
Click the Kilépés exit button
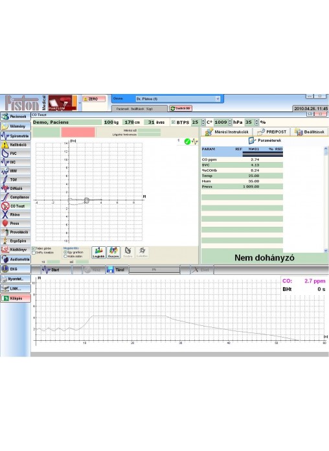click(x=16, y=298)
